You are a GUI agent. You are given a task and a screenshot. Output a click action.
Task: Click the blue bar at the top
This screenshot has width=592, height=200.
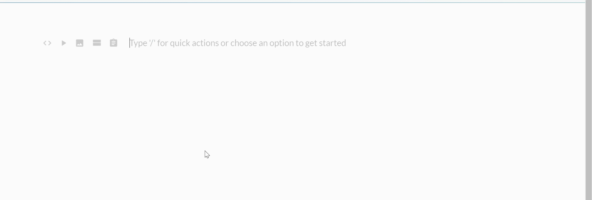point(293,1)
